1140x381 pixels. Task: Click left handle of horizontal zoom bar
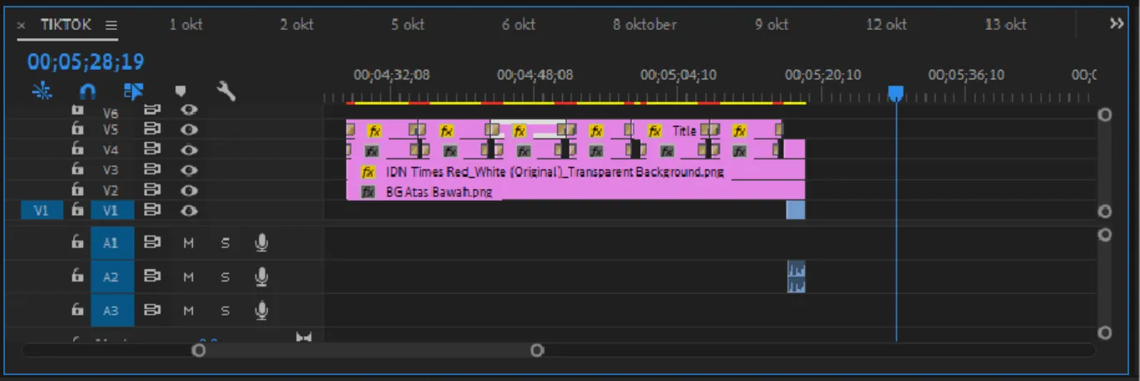pos(198,350)
